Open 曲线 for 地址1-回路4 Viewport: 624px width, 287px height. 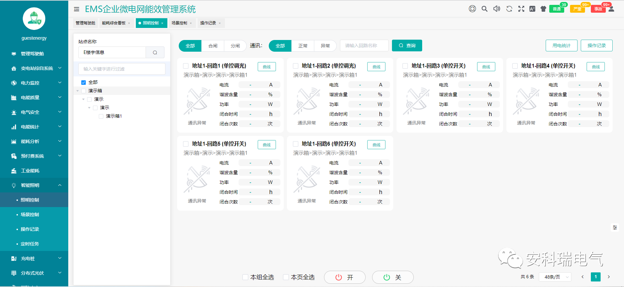pos(596,67)
